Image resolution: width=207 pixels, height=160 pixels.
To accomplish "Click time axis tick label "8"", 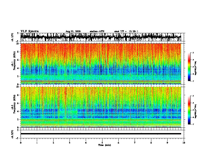I will point(151,143).
